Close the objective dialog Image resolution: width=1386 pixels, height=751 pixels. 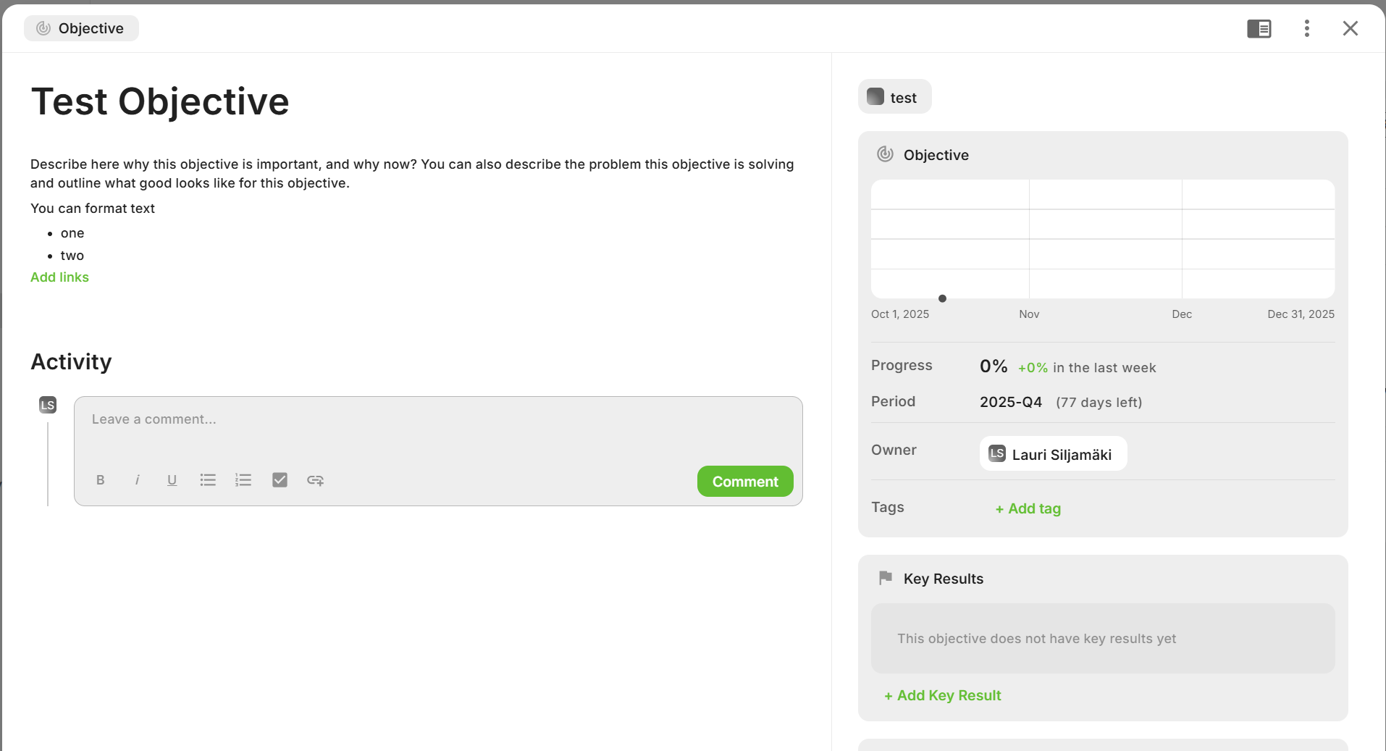[x=1351, y=28]
